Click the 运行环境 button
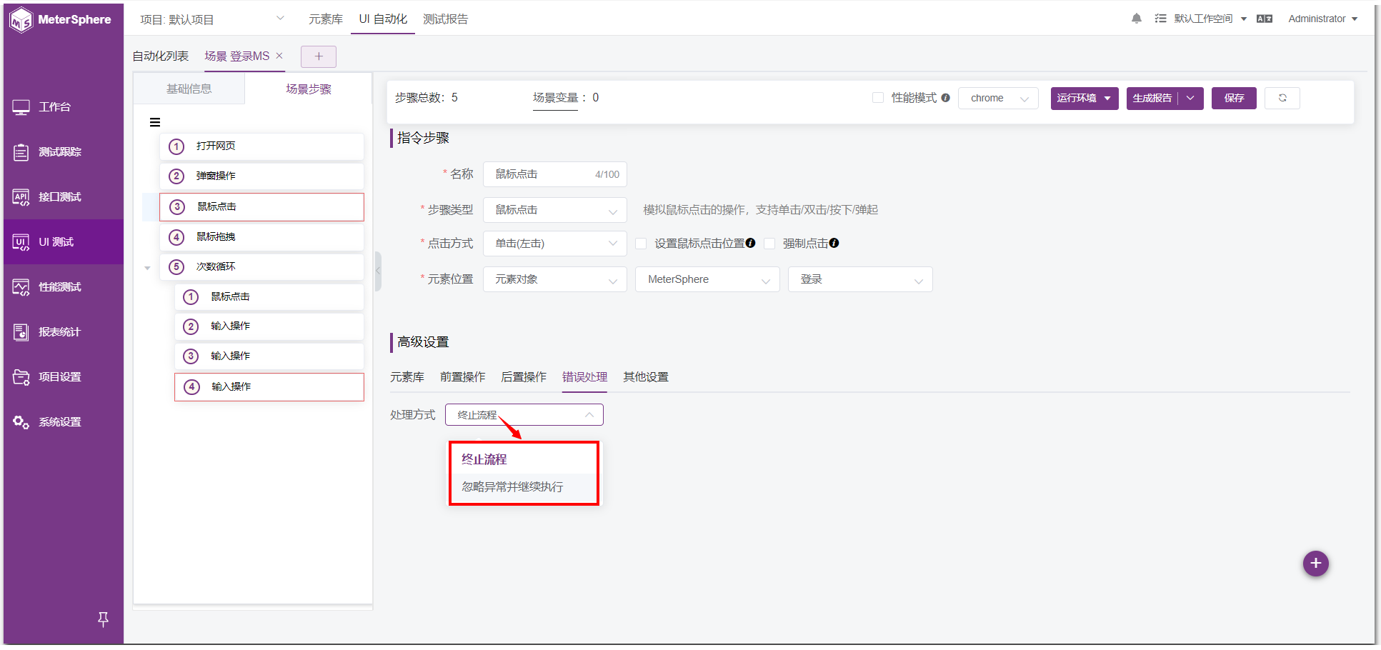Viewport: 1381px width, 650px height. (x=1085, y=98)
